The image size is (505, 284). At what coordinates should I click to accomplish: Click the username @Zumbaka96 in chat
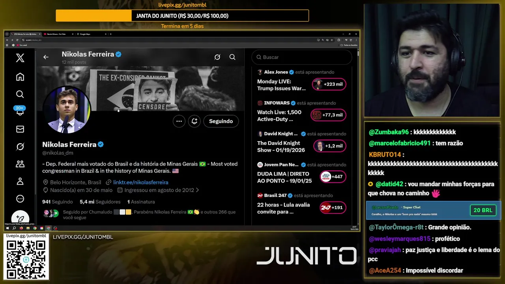pyautogui.click(x=389, y=132)
